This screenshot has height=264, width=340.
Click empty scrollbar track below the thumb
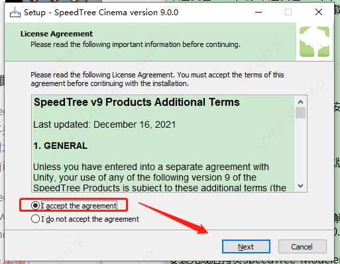point(300,150)
